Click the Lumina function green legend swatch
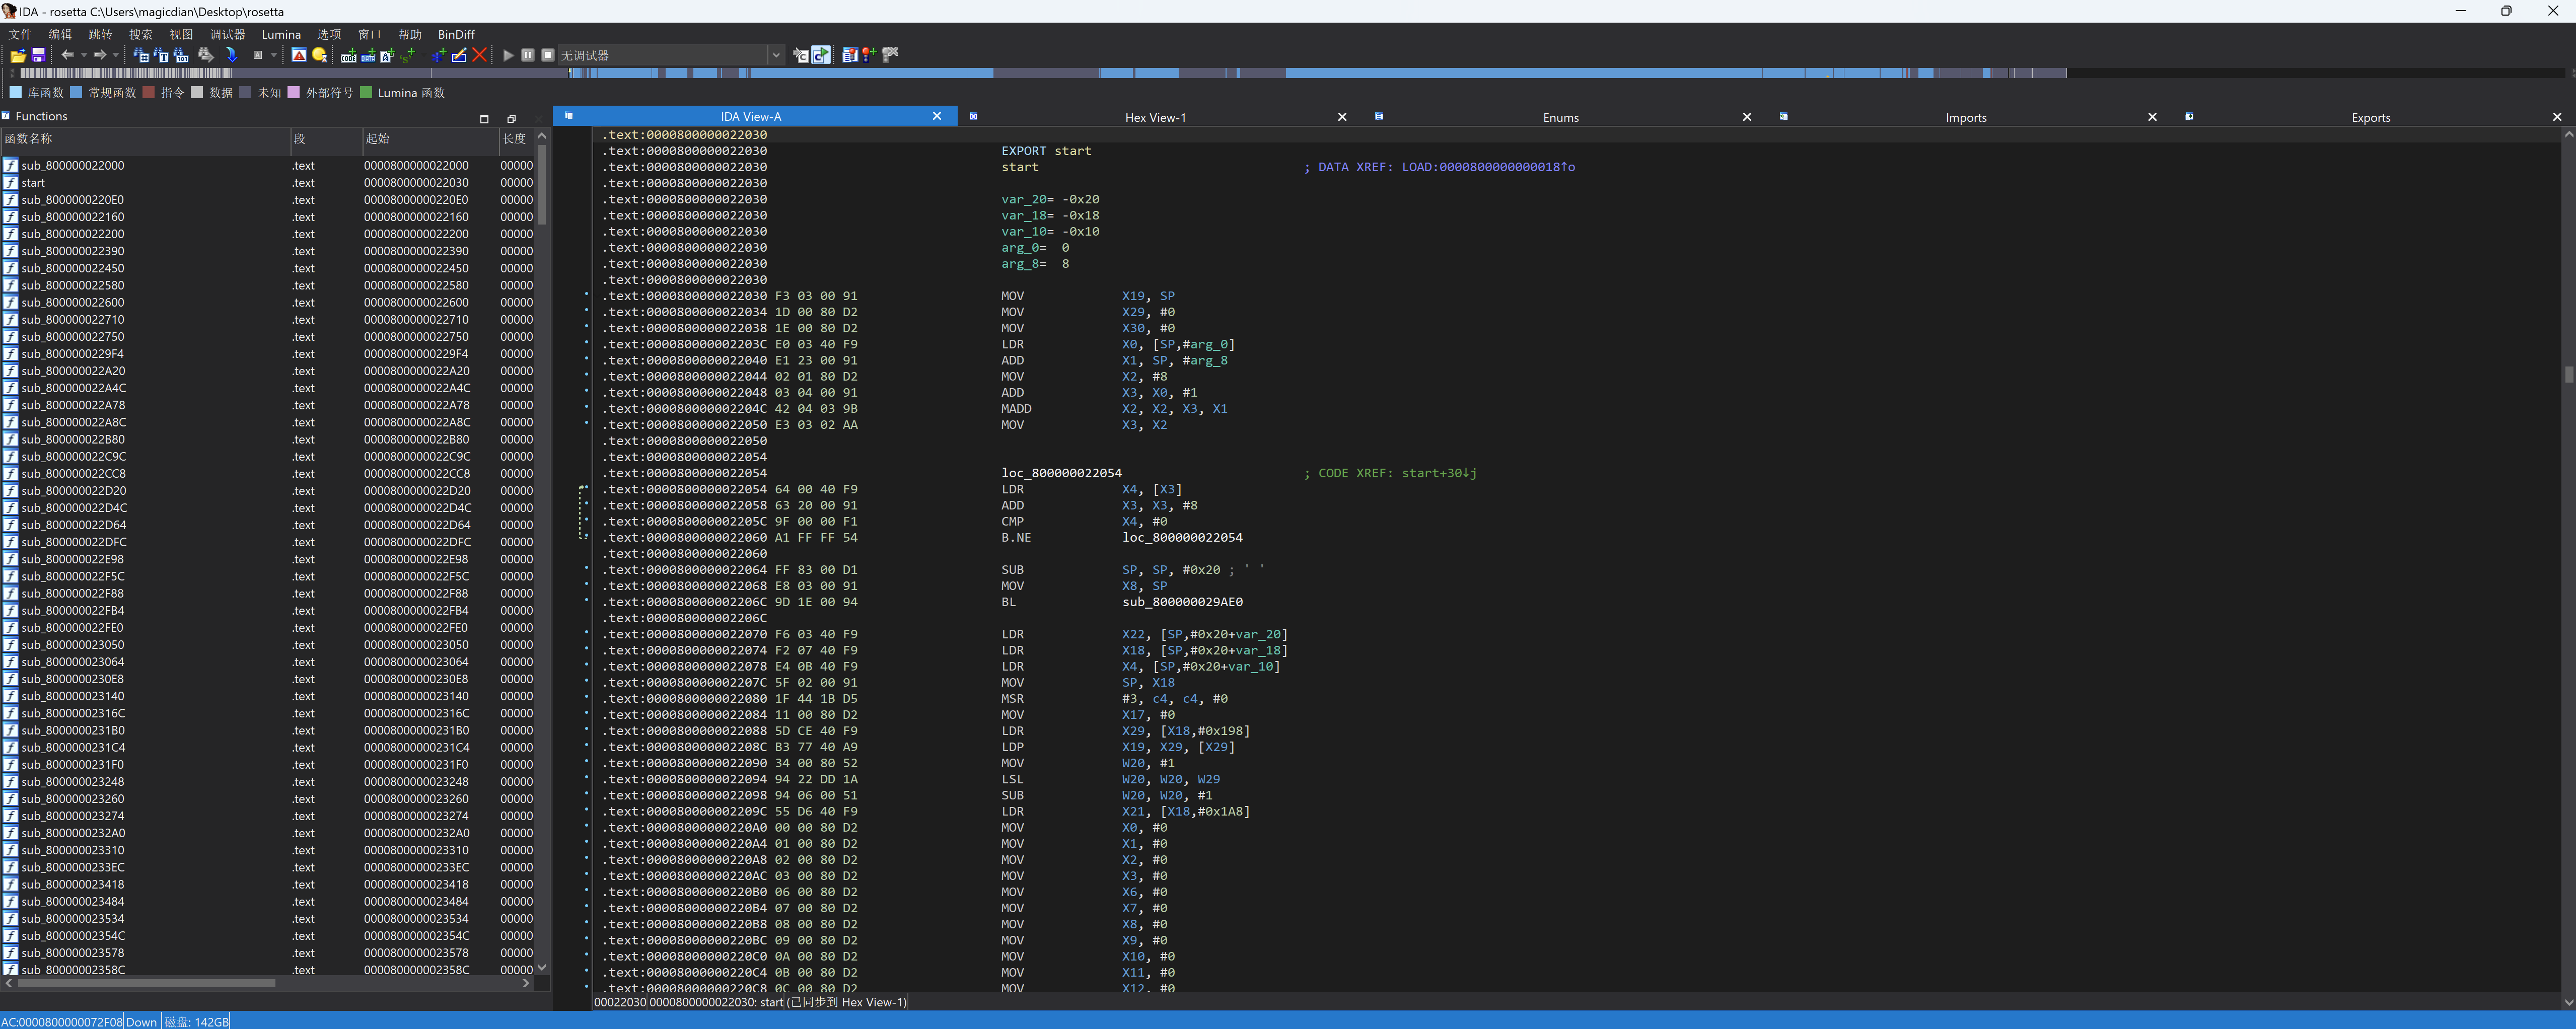 pyautogui.click(x=366, y=93)
